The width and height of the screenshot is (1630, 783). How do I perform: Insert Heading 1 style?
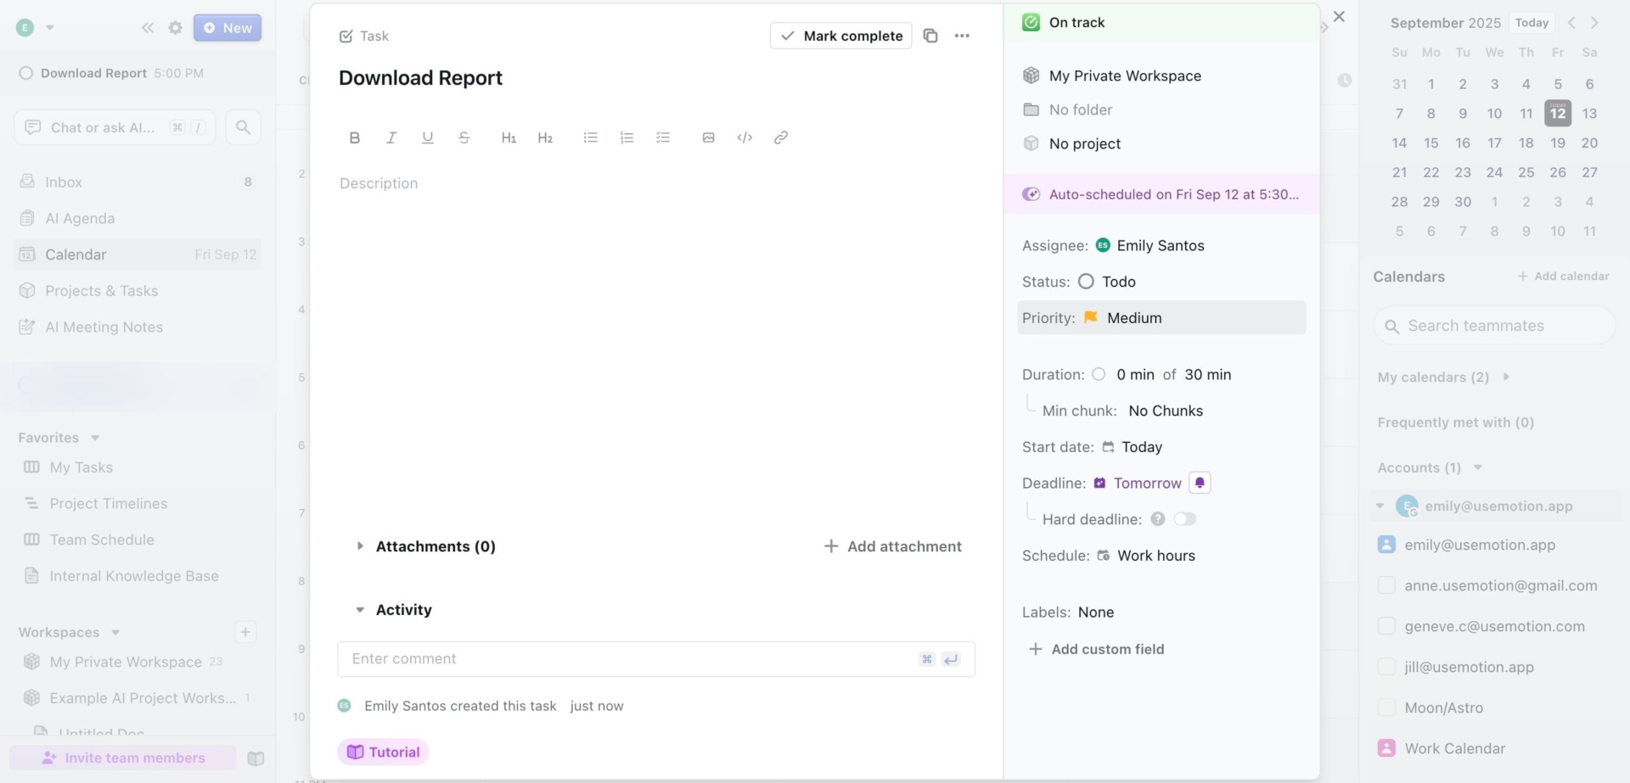point(509,137)
